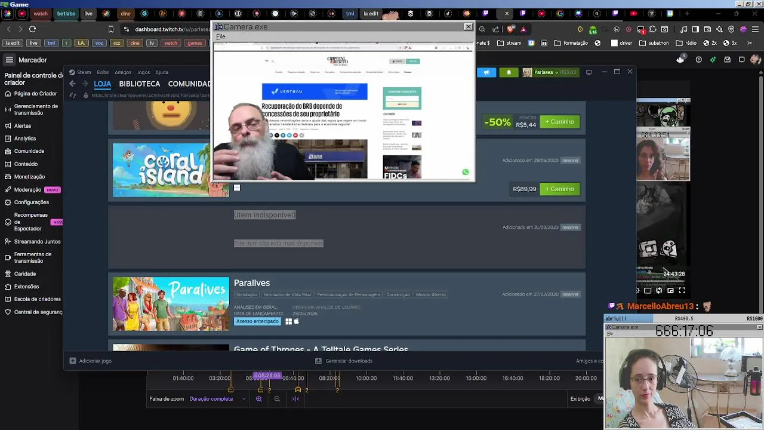Open the Twitch help question mark icon
This screenshot has height=430, width=764.
pos(698,60)
